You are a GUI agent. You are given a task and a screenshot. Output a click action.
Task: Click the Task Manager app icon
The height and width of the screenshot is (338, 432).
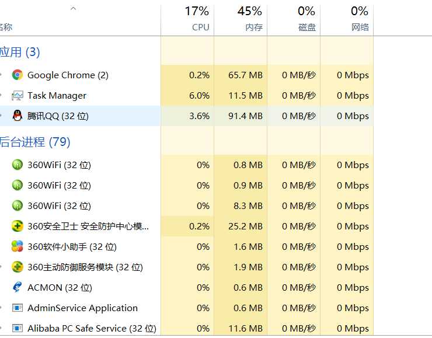click(17, 96)
